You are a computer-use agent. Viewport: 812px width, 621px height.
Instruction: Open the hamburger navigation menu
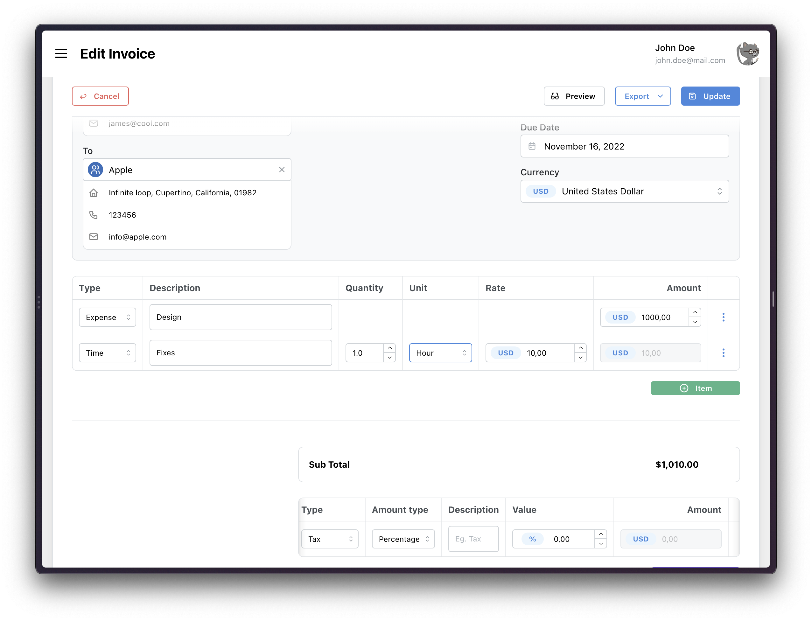point(61,53)
